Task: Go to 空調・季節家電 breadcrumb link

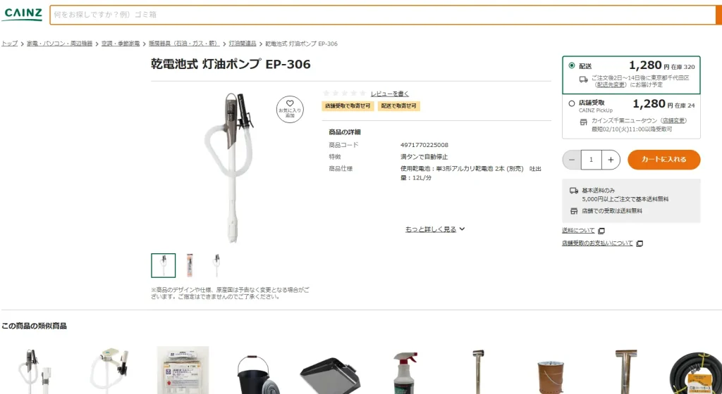Action: [x=120, y=44]
